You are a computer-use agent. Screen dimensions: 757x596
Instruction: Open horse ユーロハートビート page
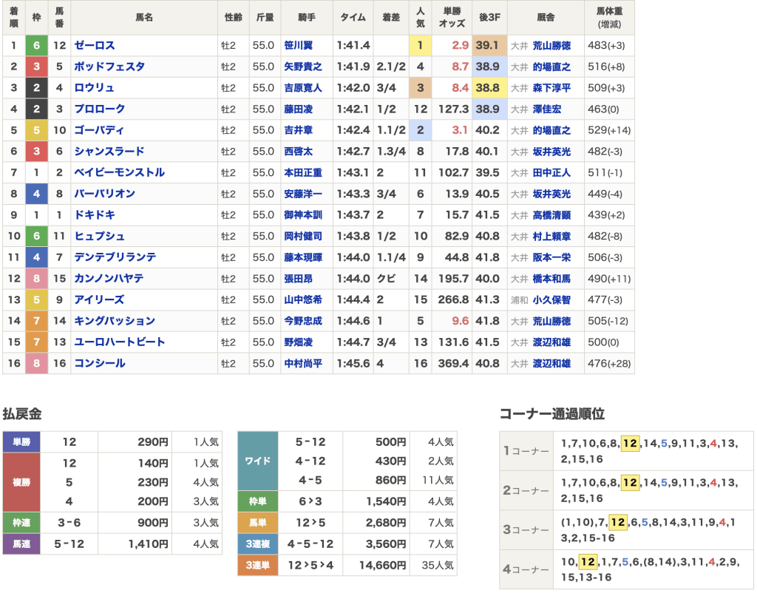point(119,342)
